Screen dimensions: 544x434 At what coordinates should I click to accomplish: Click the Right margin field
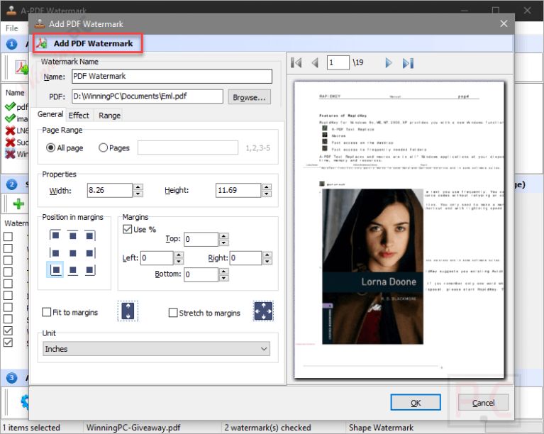pos(245,257)
